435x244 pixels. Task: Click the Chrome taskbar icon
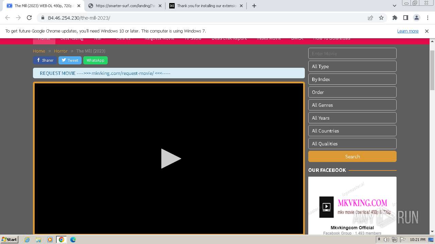tap(62, 240)
